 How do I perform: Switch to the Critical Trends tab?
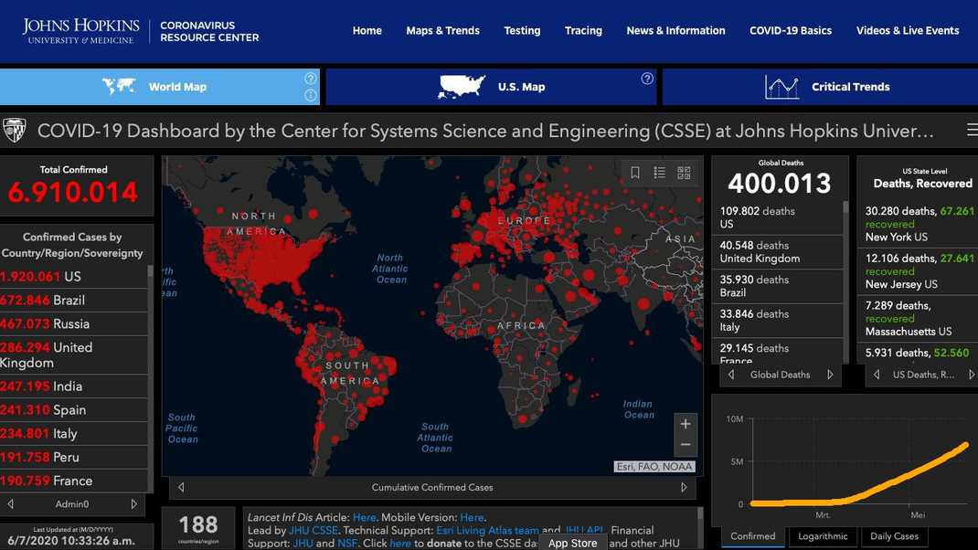(820, 87)
